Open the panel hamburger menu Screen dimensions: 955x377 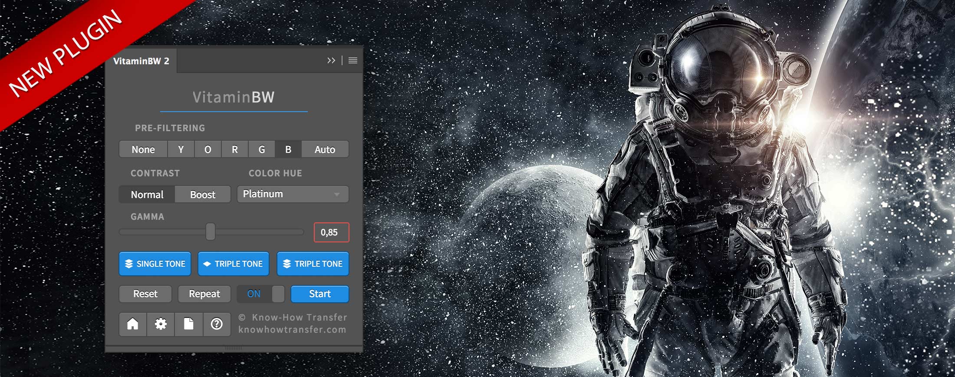click(x=353, y=61)
